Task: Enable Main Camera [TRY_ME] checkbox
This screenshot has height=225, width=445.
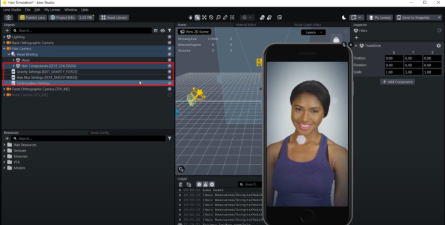Action: pos(169,95)
